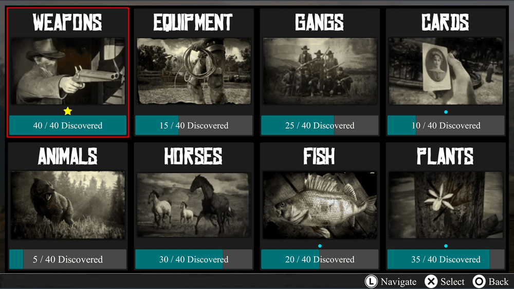Click the 40 / 40 Discovered weapons bar
Screen dimensions: 514x289
(68, 125)
